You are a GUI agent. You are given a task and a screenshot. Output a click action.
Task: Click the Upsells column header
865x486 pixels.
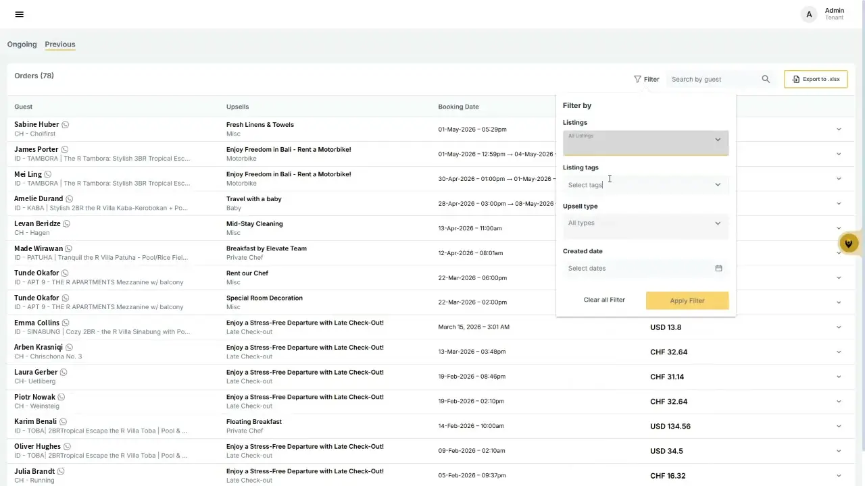[x=237, y=107]
